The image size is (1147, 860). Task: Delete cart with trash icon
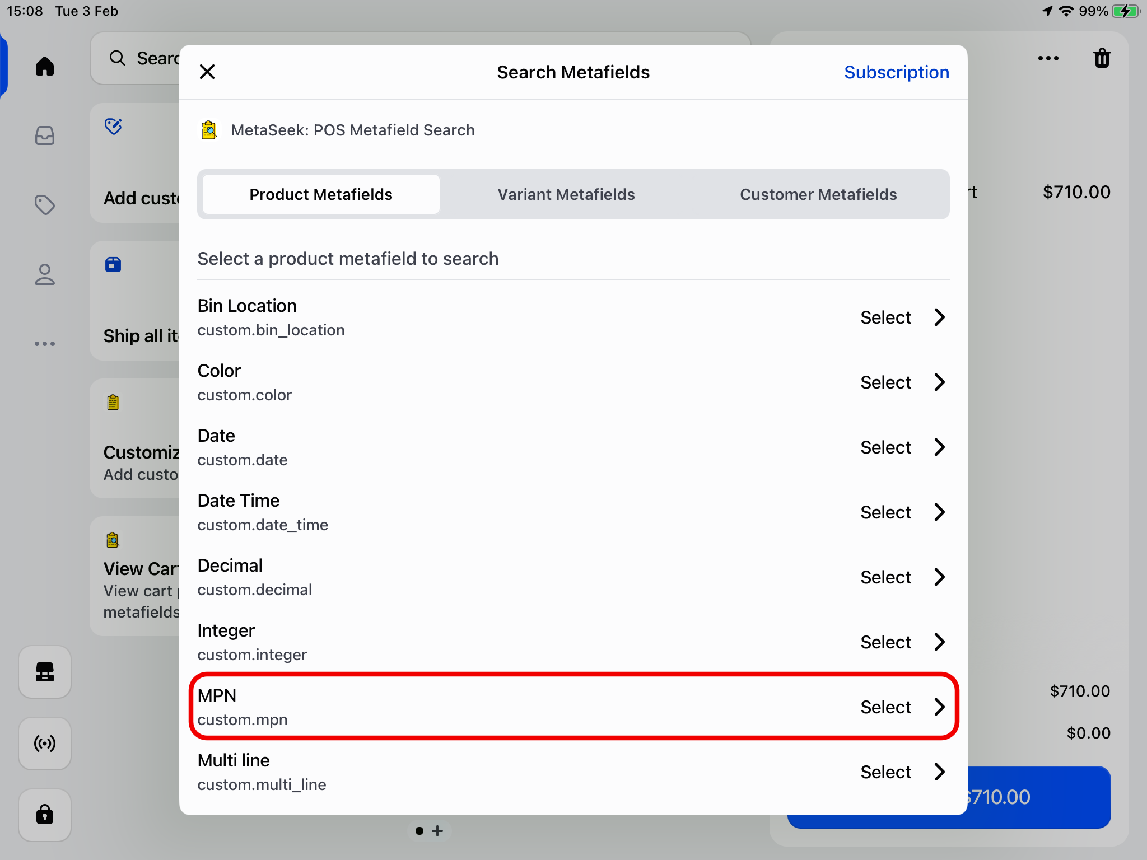coord(1102,58)
